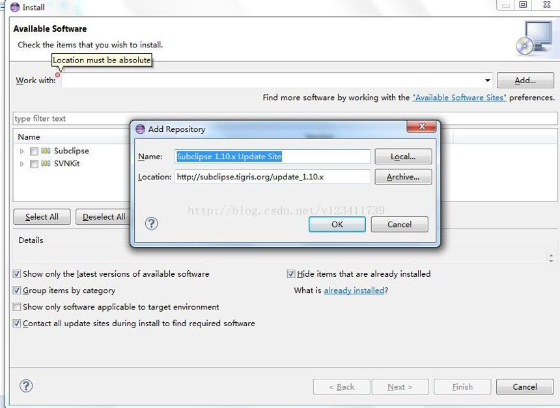This screenshot has width=560, height=408.
Task: Expand the SVNKit tree node
Action: pos(21,164)
